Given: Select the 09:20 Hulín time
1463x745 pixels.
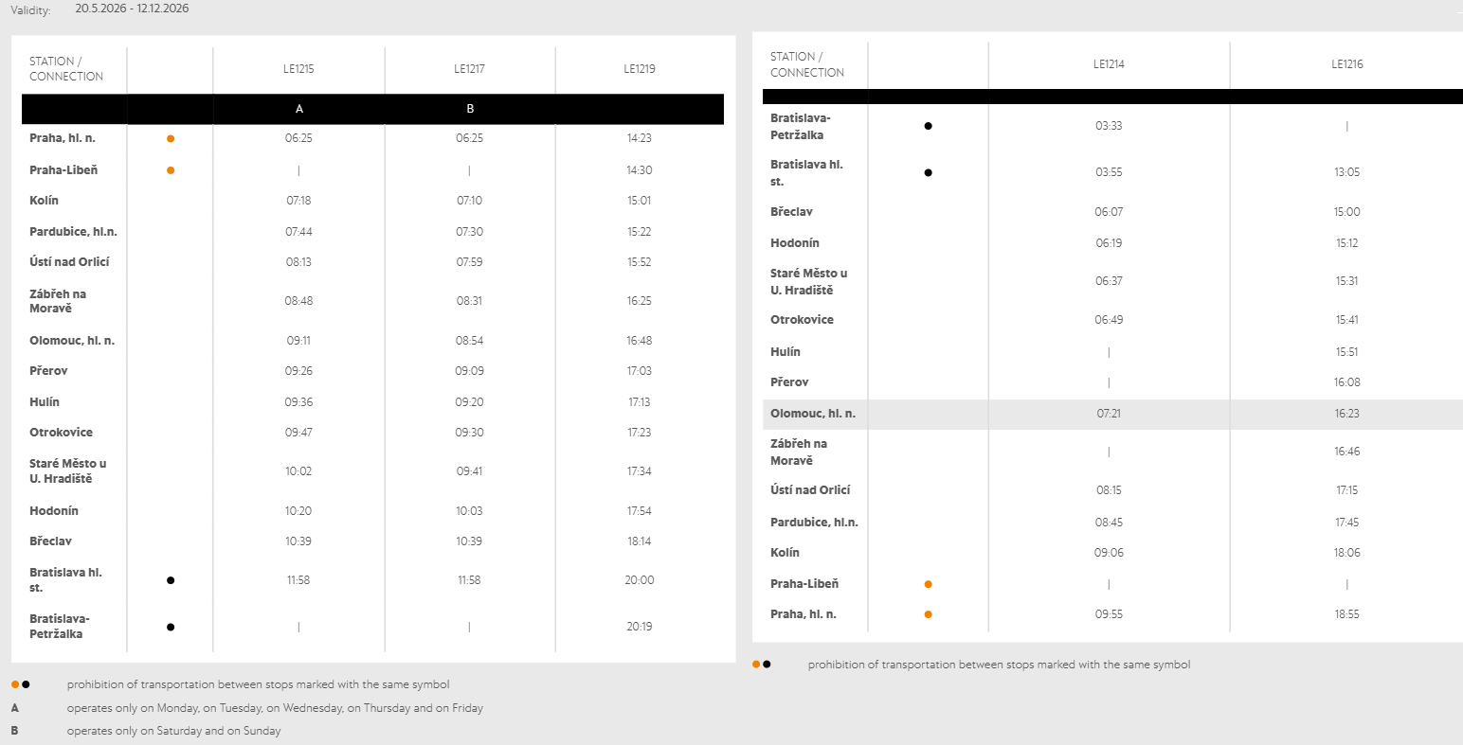Looking at the screenshot, I should (469, 402).
